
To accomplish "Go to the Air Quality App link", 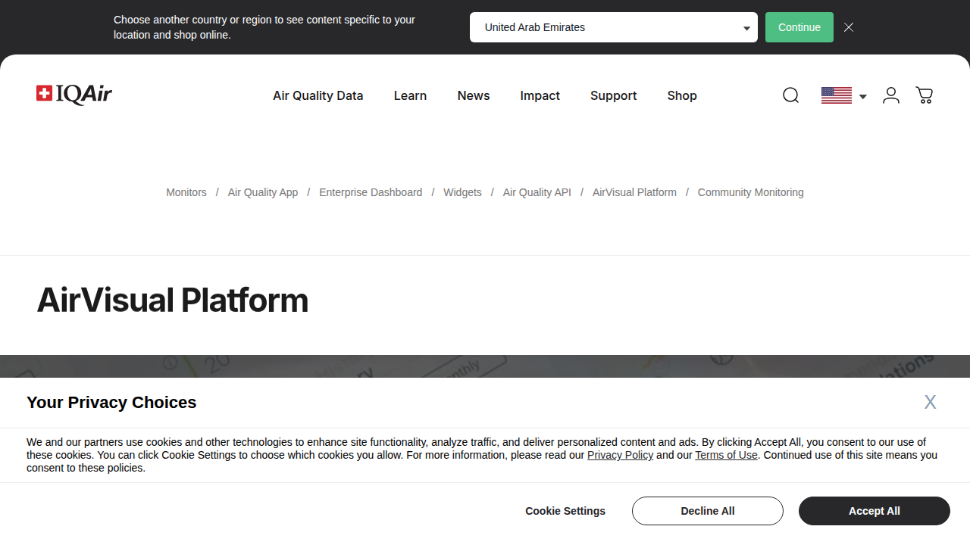I will 263,192.
